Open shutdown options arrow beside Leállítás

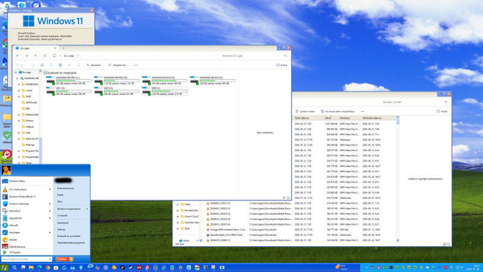[71, 259]
